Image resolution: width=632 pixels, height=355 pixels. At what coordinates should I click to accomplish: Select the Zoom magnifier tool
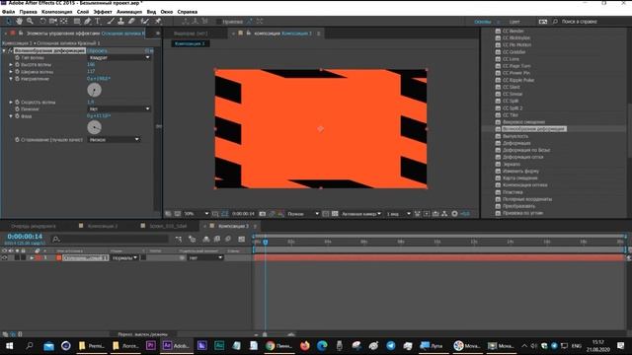(30, 22)
